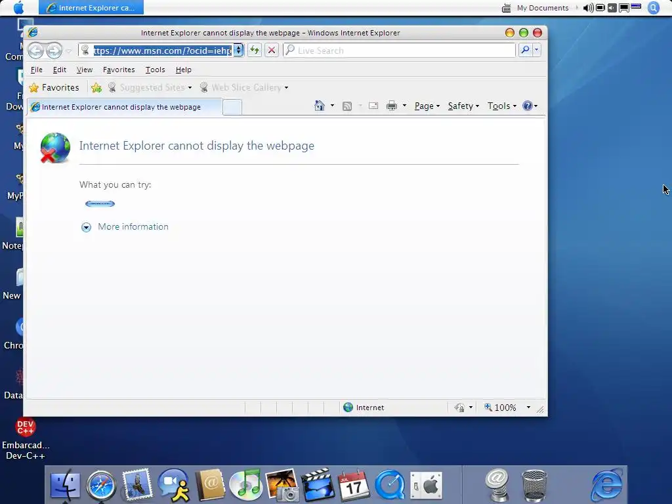Viewport: 672px width, 504px height.
Task: Open the Apple menu logo
Action: coord(19,7)
